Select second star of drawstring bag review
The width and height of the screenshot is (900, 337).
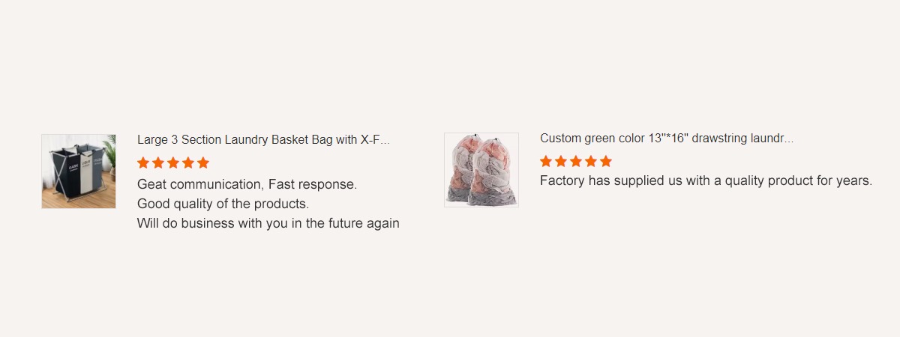click(x=561, y=161)
